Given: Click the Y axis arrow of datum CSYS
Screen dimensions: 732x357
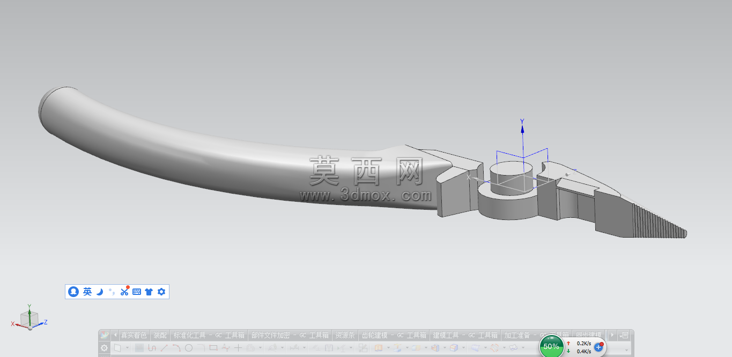Looking at the screenshot, I should (x=522, y=129).
